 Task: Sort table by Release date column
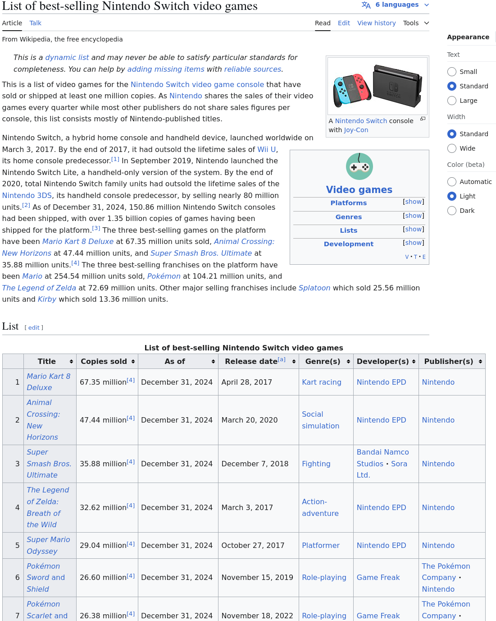tap(294, 362)
